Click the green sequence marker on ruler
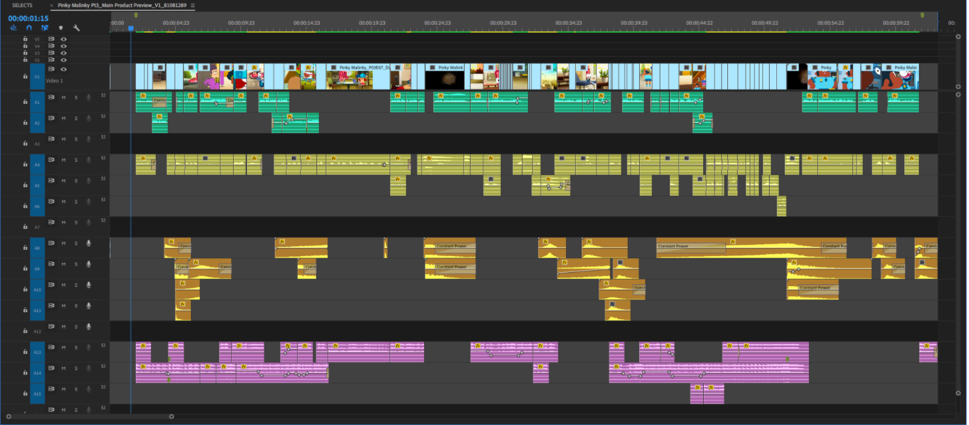 [136, 16]
